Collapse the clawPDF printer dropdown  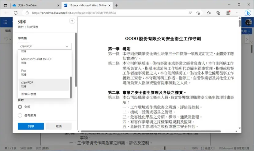(45, 46)
